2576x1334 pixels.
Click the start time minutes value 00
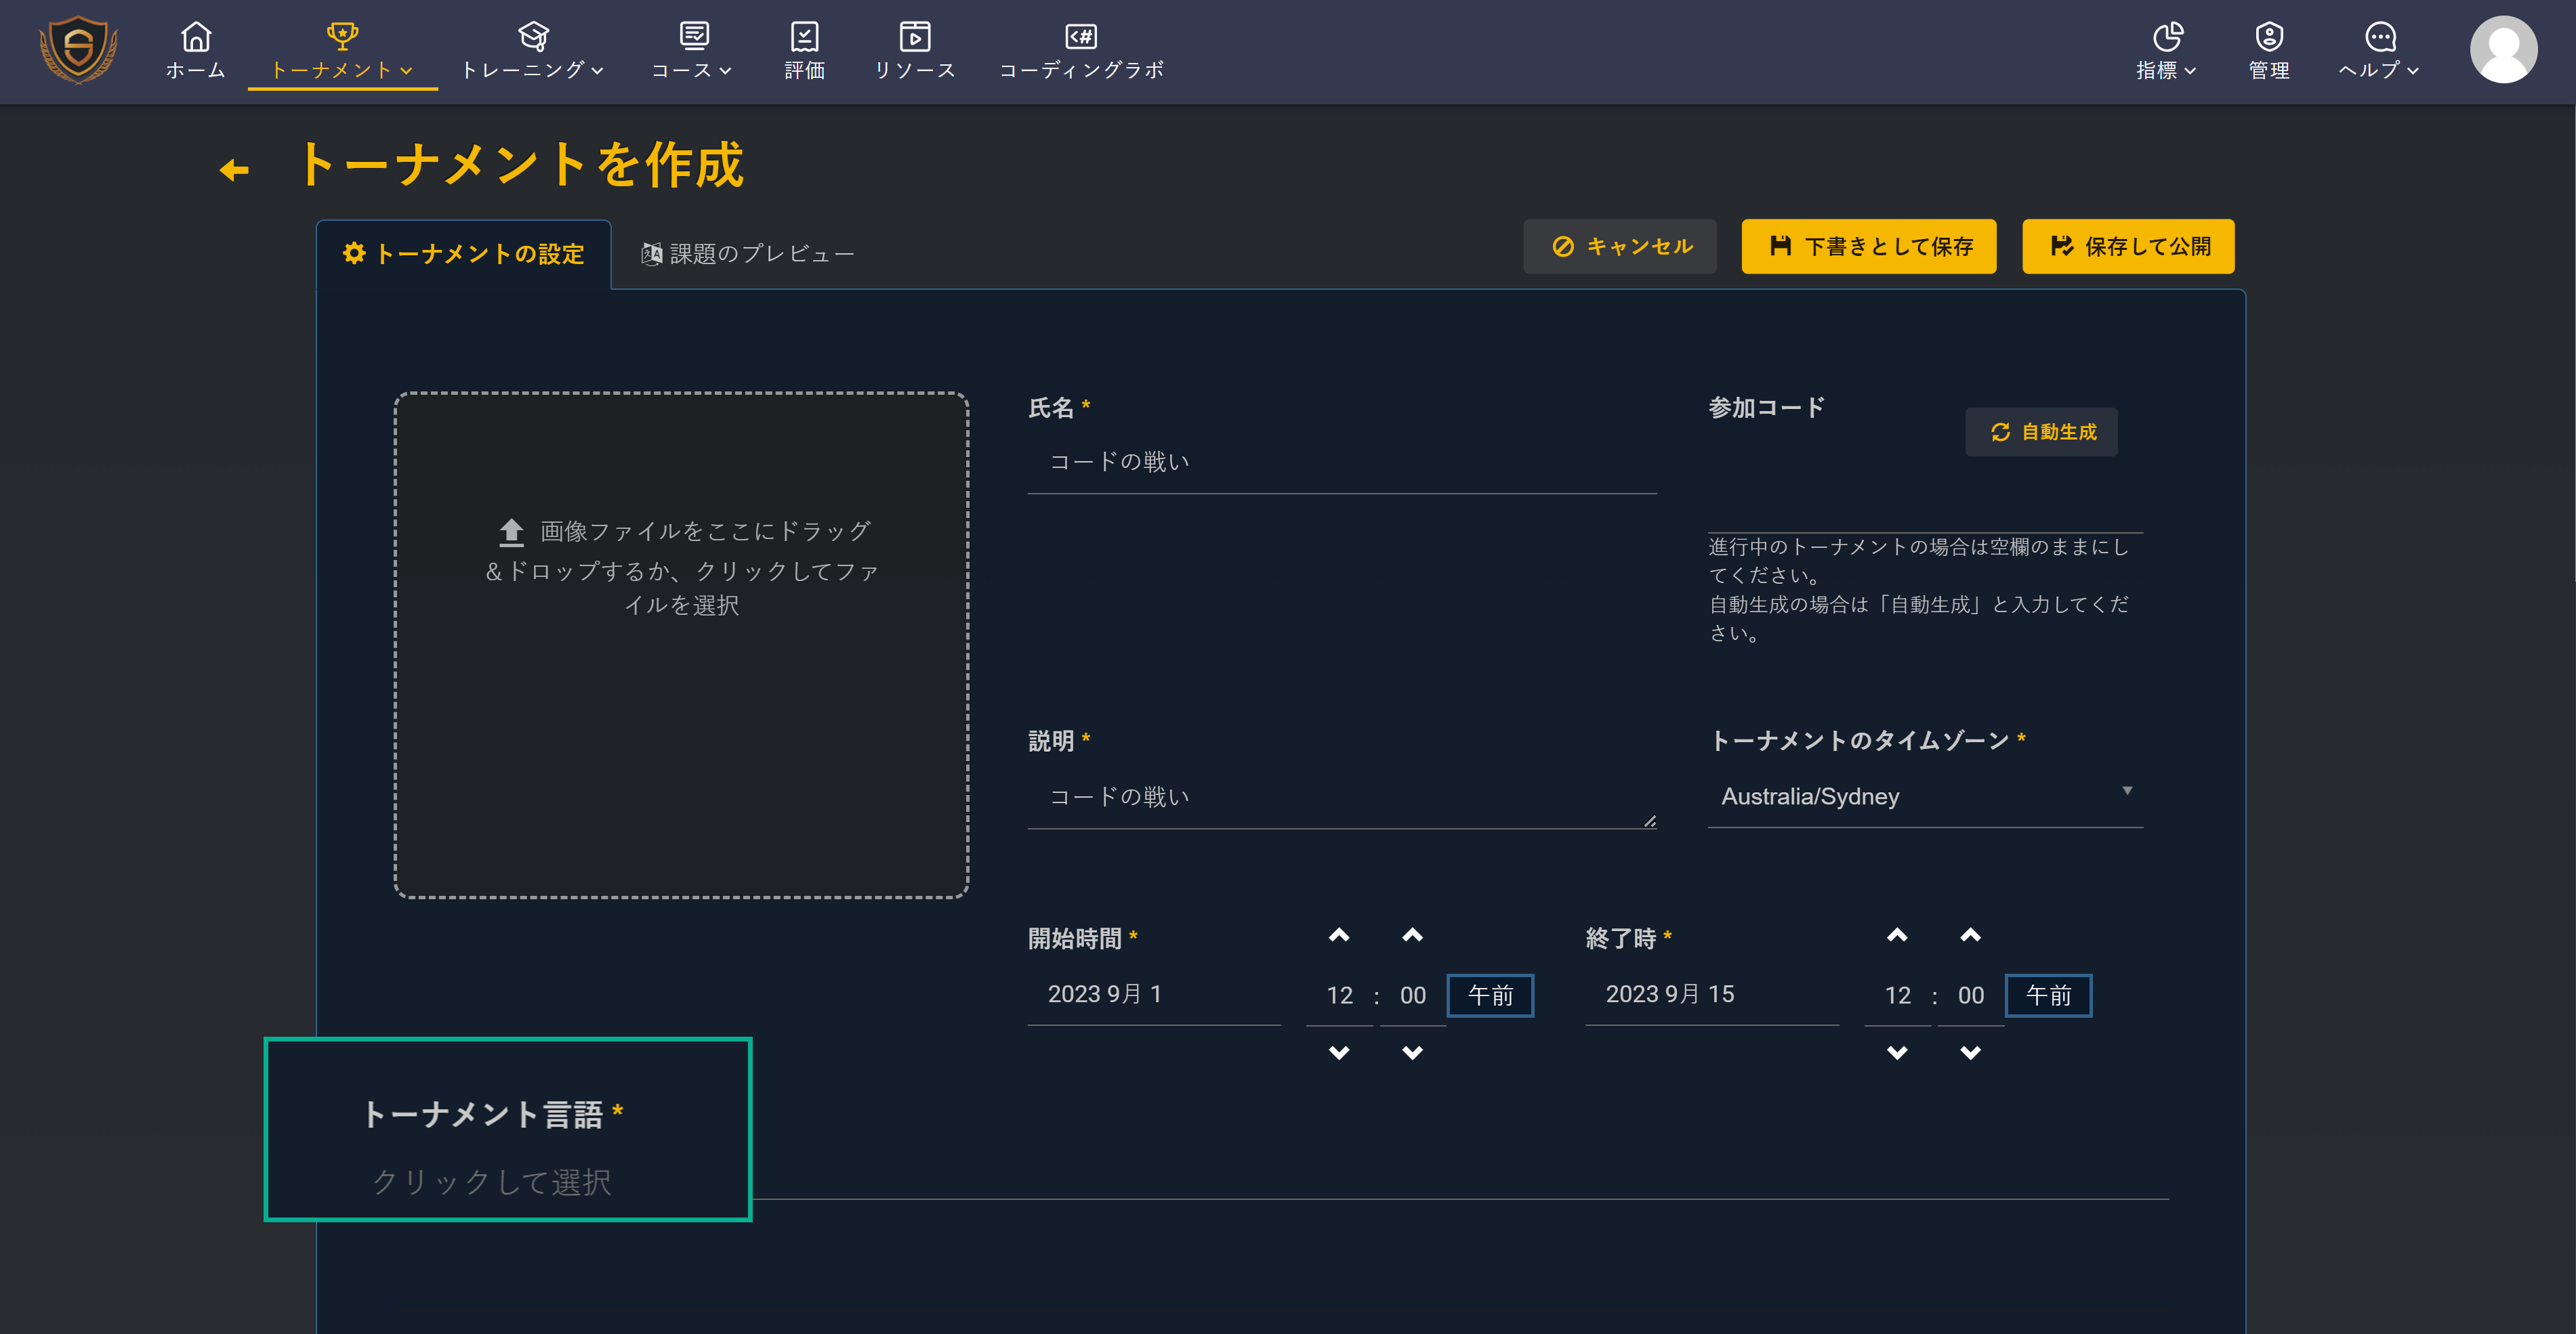coord(1412,995)
